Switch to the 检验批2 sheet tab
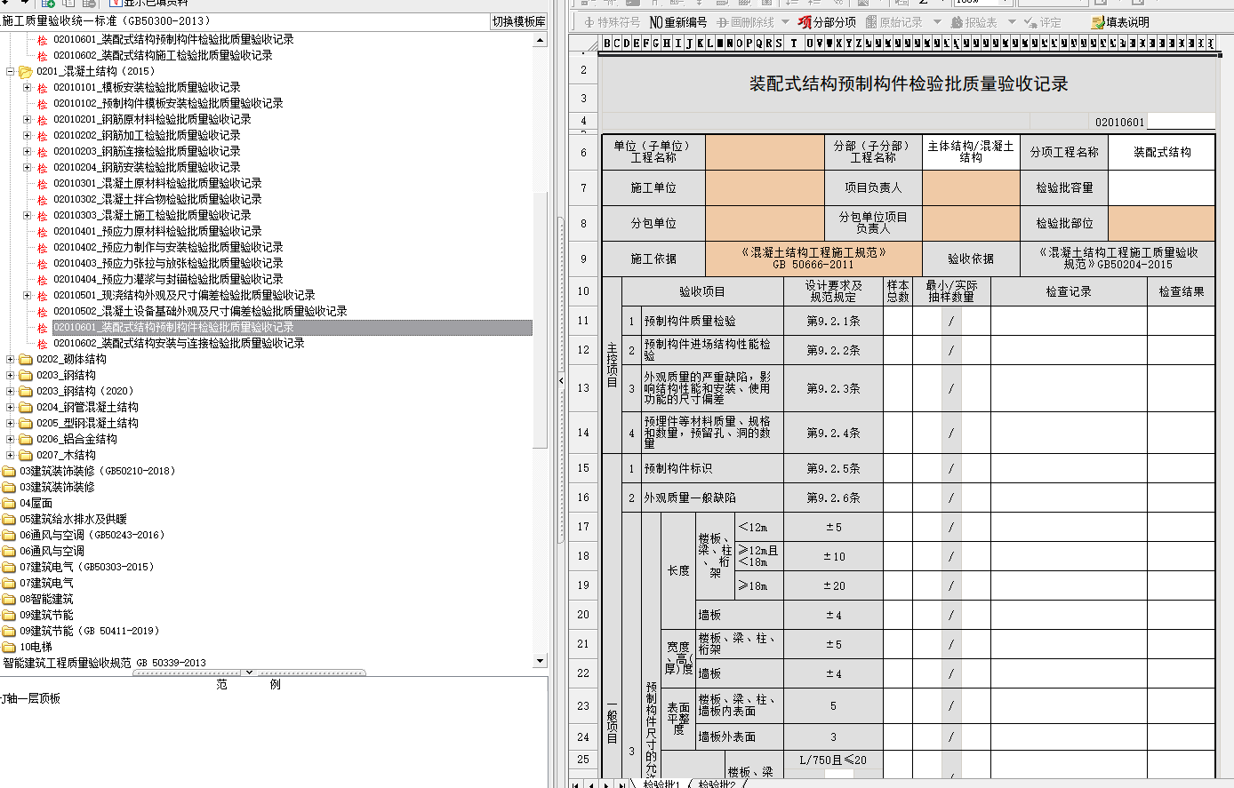 point(716,784)
